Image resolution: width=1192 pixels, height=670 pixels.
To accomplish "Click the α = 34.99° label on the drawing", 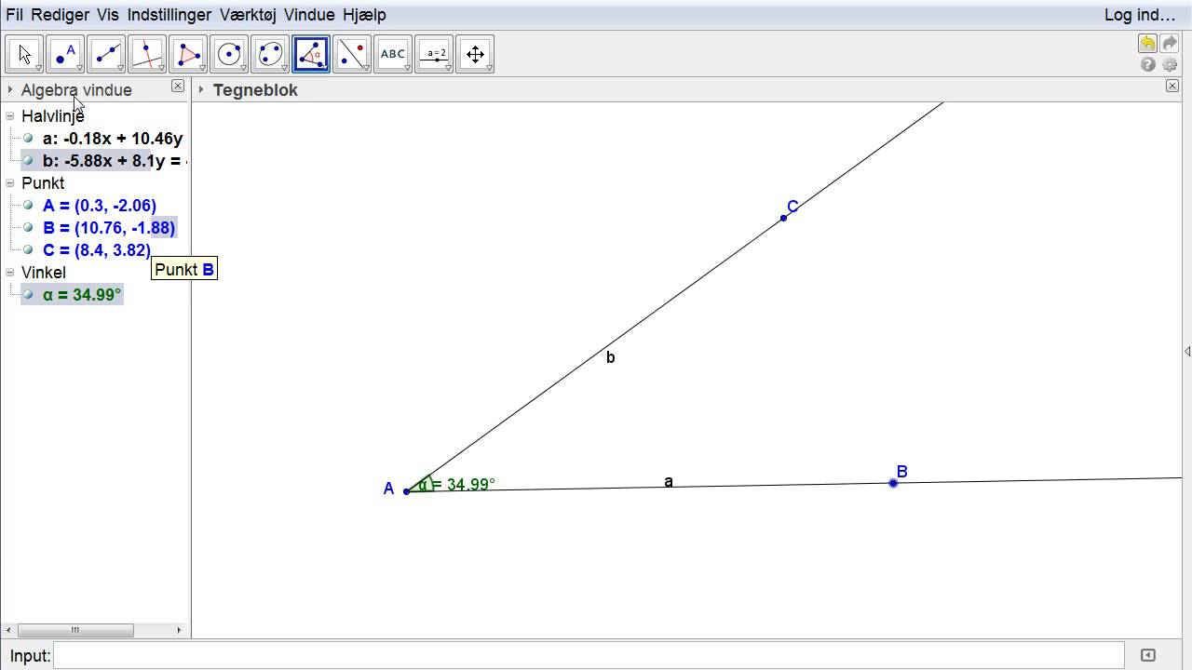I will click(x=456, y=484).
